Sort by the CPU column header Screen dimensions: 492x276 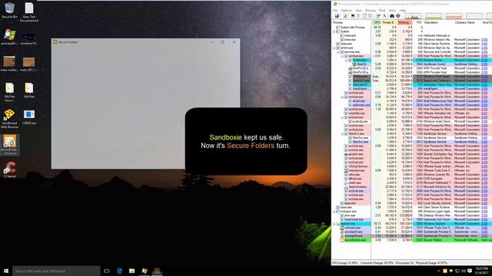(x=377, y=22)
